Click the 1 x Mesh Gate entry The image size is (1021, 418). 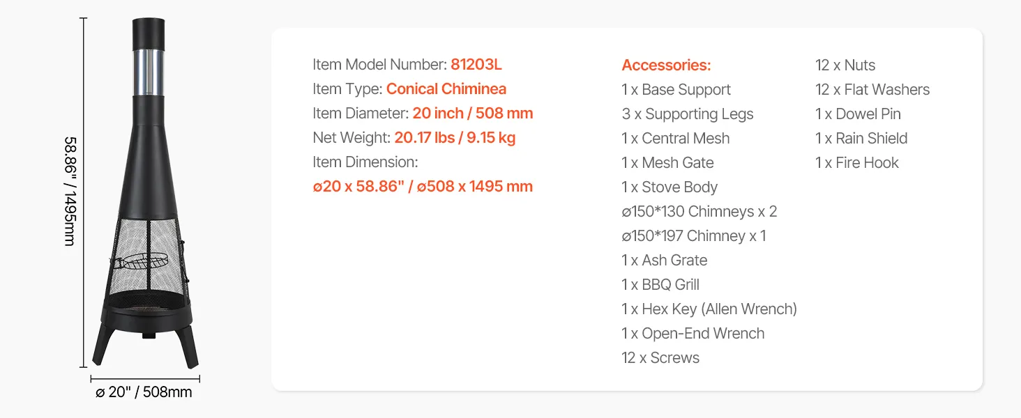667,163
